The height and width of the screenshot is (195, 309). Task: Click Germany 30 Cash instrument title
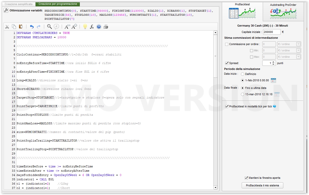pos(262,26)
